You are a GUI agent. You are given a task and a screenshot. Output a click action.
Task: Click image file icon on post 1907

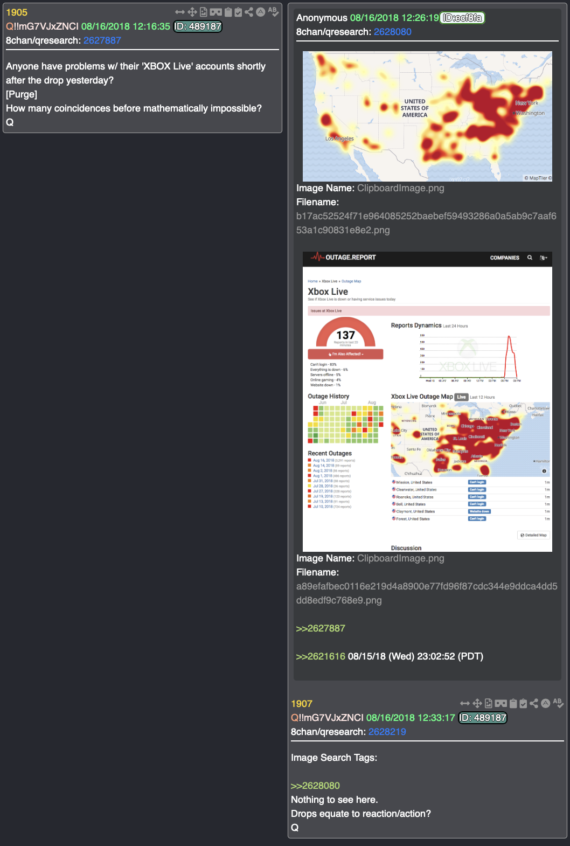tap(489, 703)
